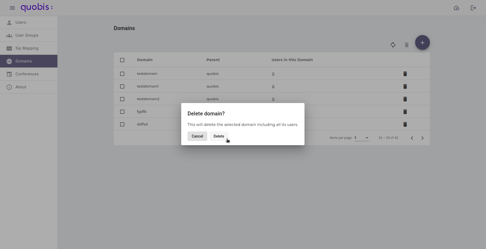The height and width of the screenshot is (249, 486).
Task: Click the testdomain2 name cell
Action: 148,99
